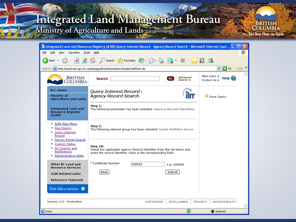Screen dimensions: 296x222
Task: Click the British Columbia logo in page
Action: point(67,79)
